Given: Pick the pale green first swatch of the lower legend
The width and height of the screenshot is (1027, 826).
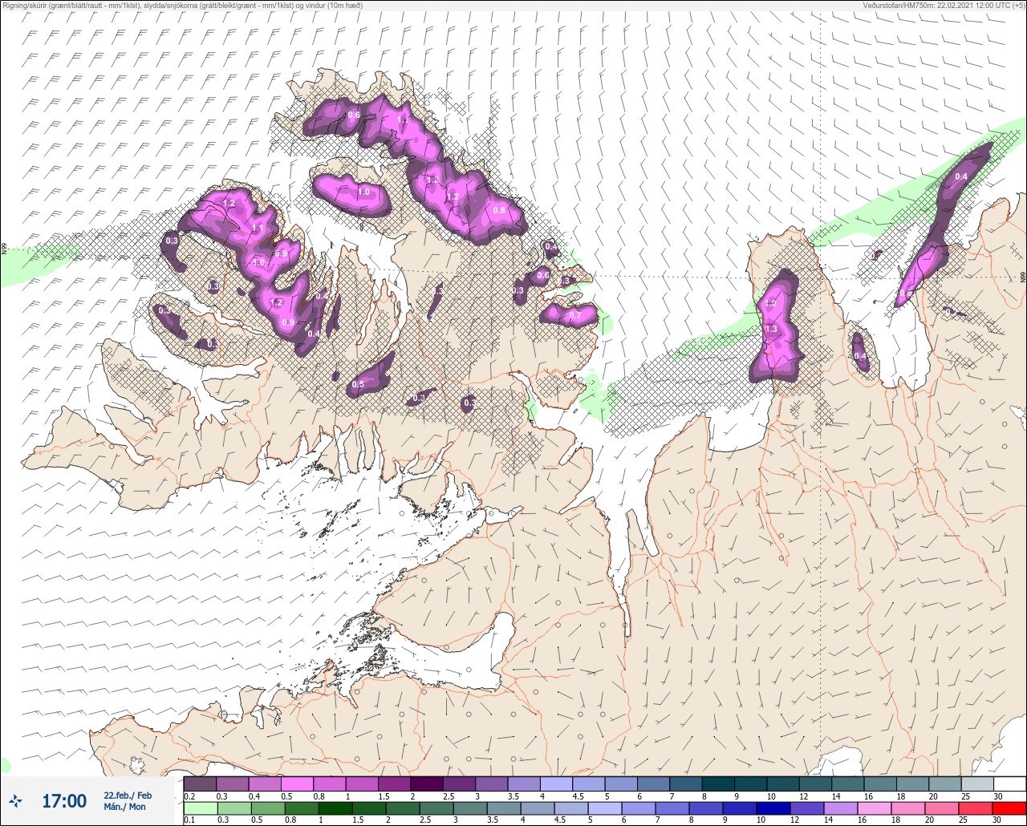Looking at the screenshot, I should pyautogui.click(x=200, y=808).
